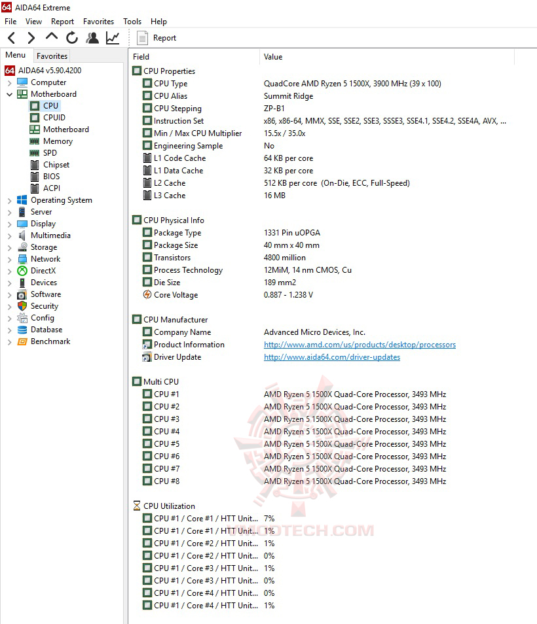Click the Network icon in sidebar
The image size is (537, 624).
click(22, 259)
